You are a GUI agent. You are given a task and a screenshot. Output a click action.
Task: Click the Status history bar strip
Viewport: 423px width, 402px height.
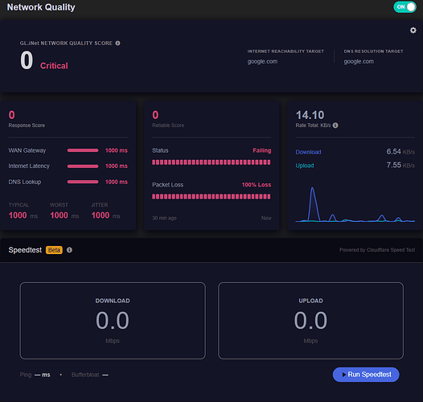211,162
